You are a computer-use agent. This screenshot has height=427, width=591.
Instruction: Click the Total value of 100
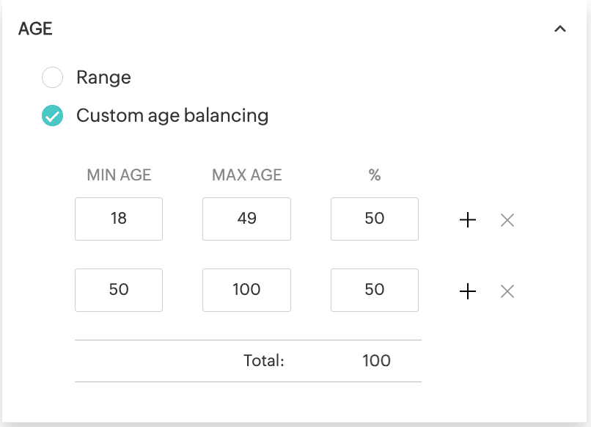point(377,361)
